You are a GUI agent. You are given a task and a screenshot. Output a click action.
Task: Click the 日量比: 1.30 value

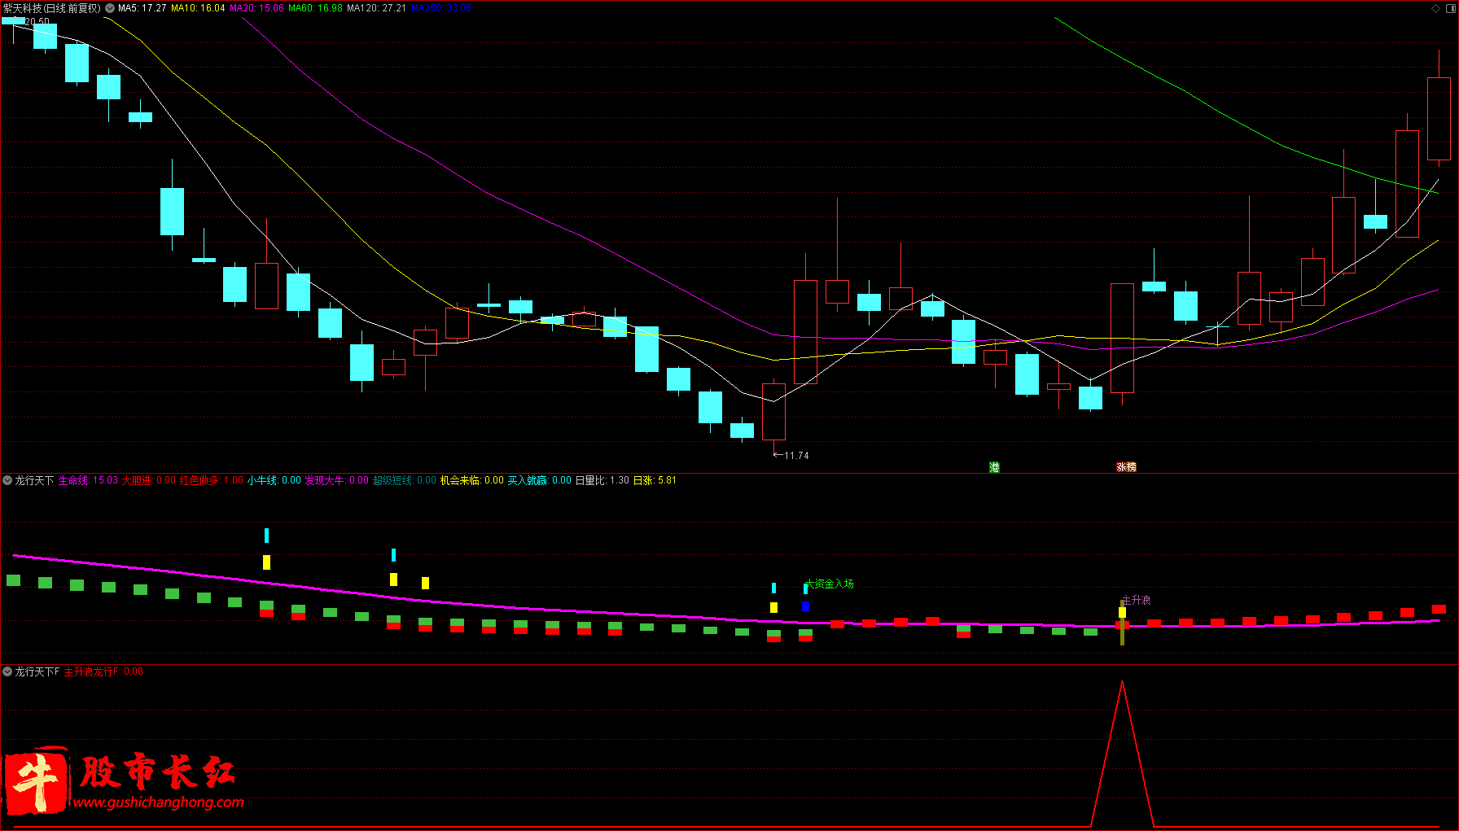tap(602, 480)
